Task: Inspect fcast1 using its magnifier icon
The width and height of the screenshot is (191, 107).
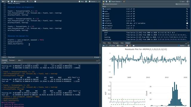Action: [x=187, y=14]
